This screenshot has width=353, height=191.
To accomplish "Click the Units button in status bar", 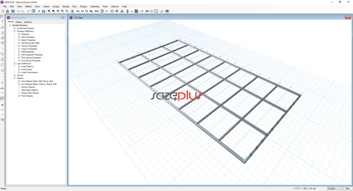I will pyautogui.click(x=347, y=189).
